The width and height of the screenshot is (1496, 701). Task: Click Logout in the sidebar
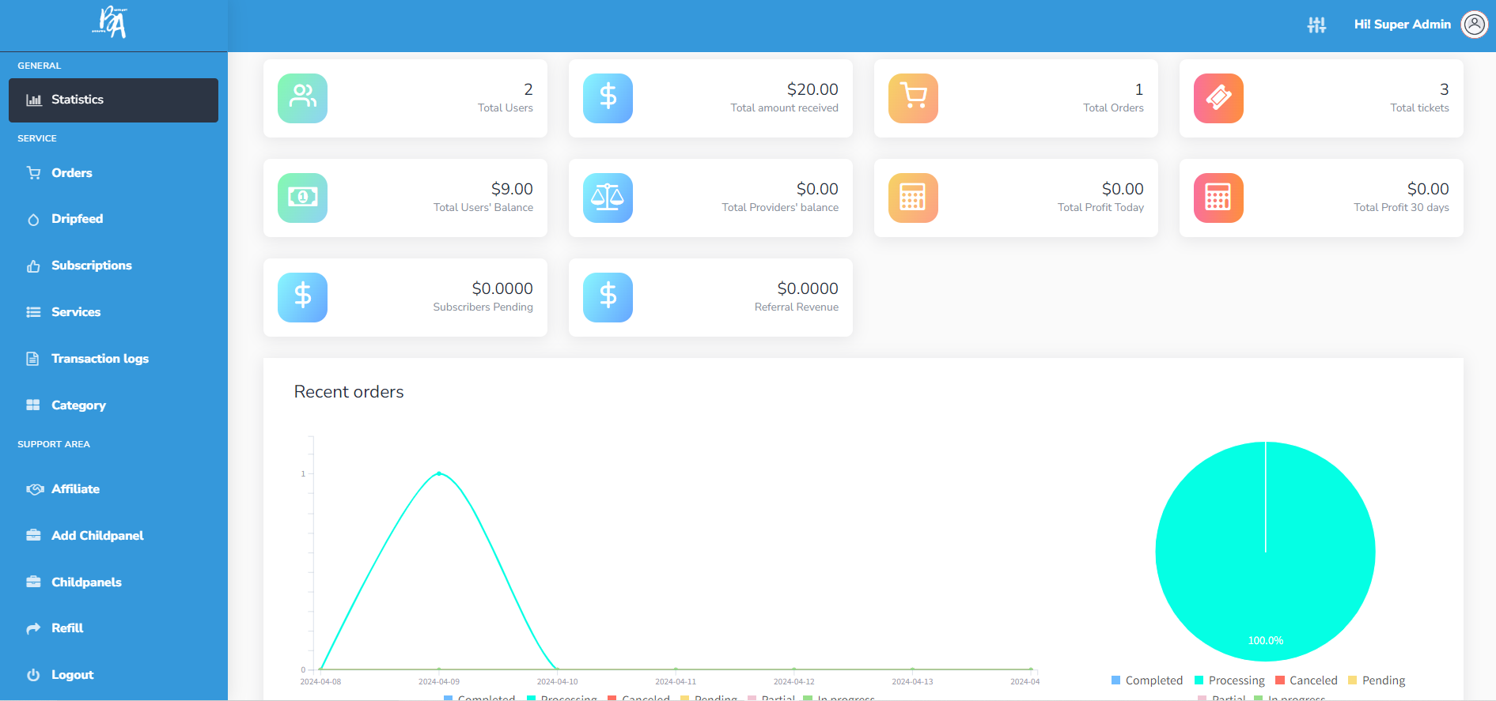[72, 675]
